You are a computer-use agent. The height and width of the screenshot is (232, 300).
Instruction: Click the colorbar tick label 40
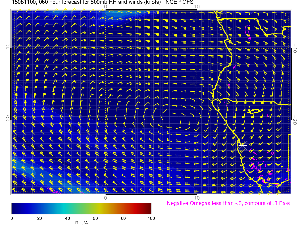(67, 218)
